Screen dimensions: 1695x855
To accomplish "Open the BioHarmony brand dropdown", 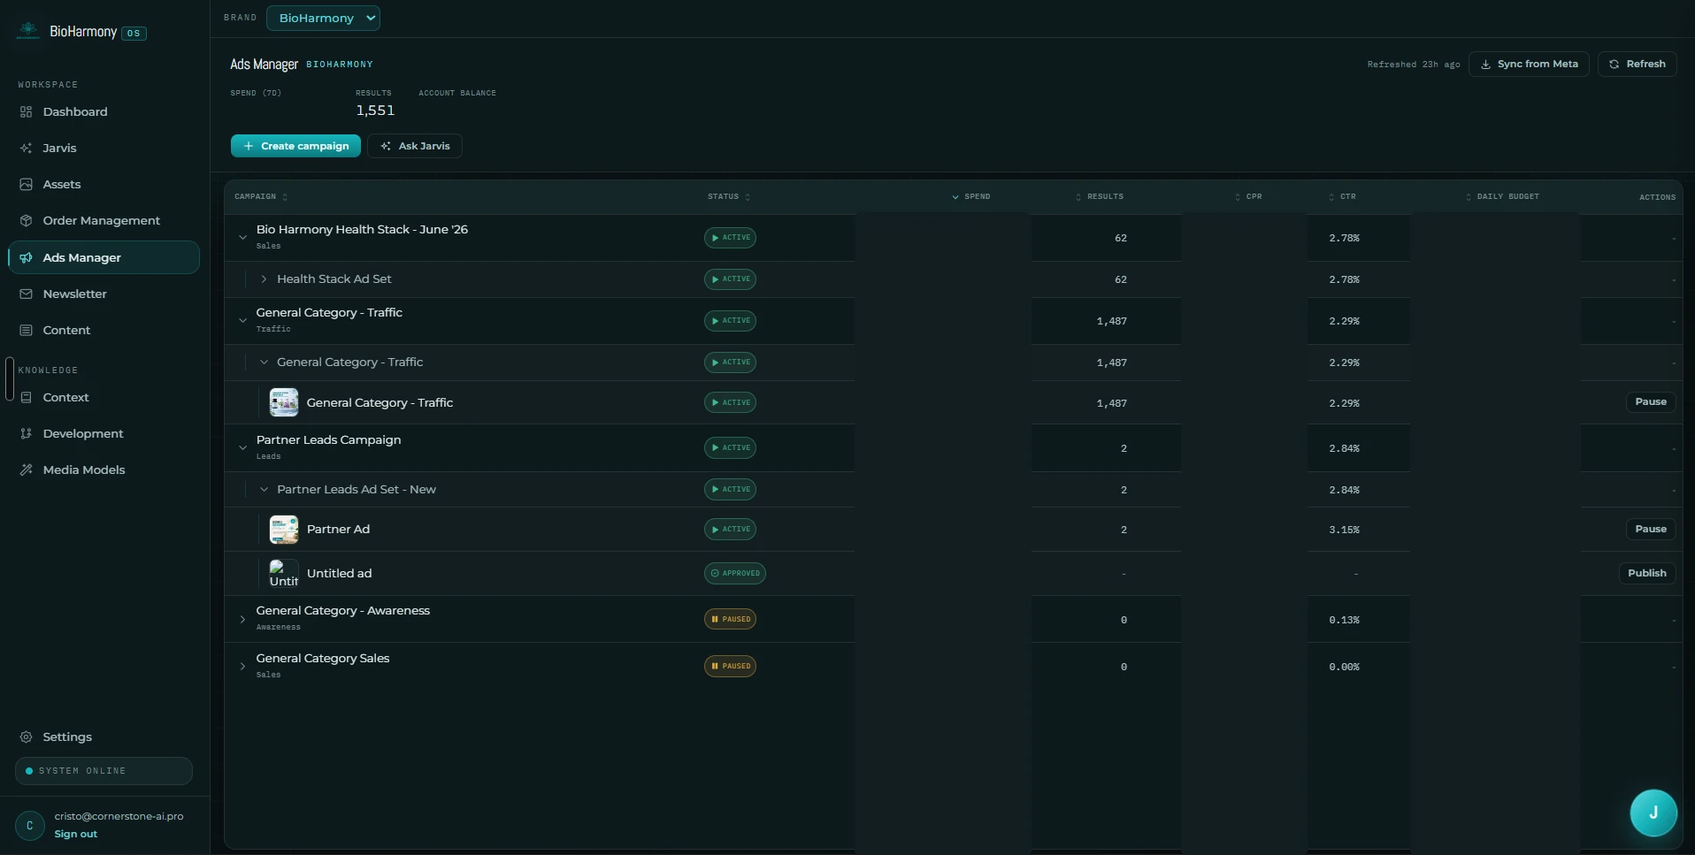I will [x=323, y=19].
